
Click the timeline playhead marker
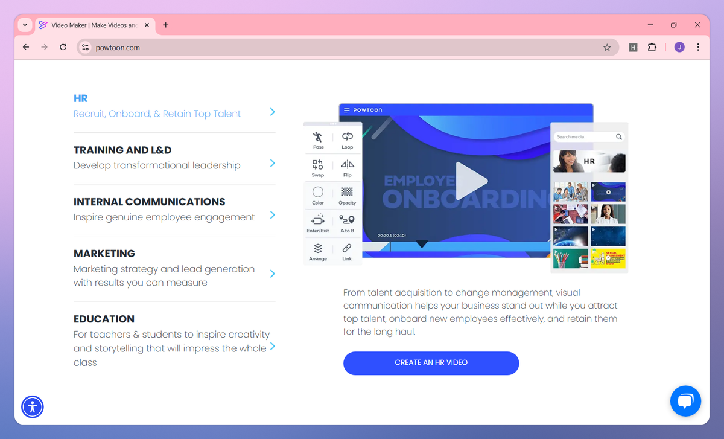point(422,244)
